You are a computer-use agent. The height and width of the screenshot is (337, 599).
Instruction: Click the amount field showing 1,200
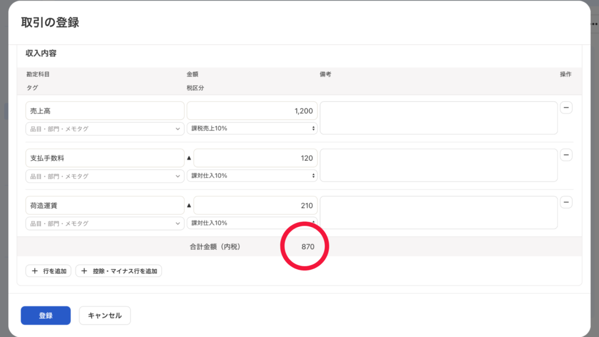click(x=252, y=111)
